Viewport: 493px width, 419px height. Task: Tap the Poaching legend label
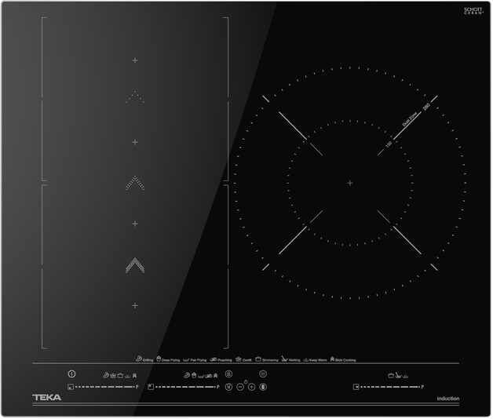(x=225, y=360)
